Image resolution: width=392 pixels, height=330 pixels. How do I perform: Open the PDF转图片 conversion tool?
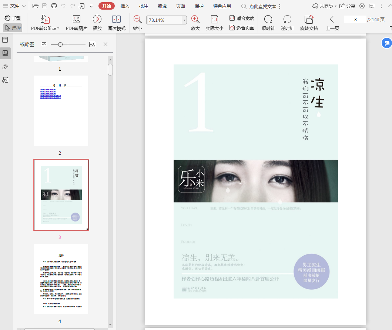click(x=76, y=20)
